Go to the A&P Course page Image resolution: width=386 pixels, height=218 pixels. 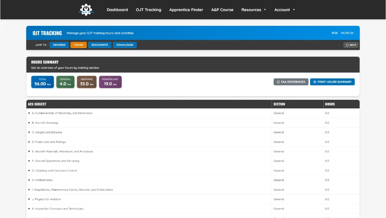click(x=222, y=10)
